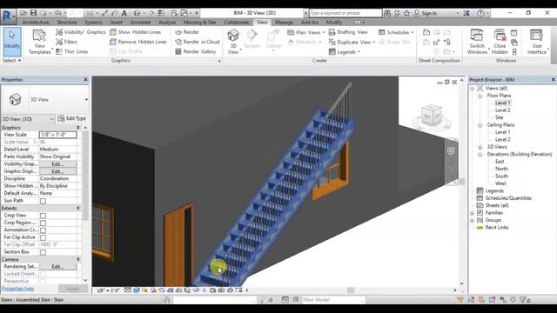Click the ViewCube in the 3D view
Viewport: 557px width, 313px height.
(x=432, y=116)
